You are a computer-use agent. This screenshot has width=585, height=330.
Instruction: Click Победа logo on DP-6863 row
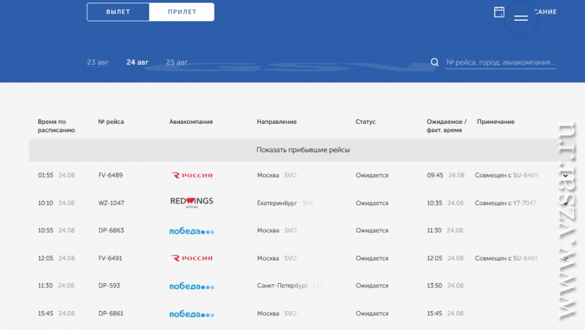pos(192,231)
